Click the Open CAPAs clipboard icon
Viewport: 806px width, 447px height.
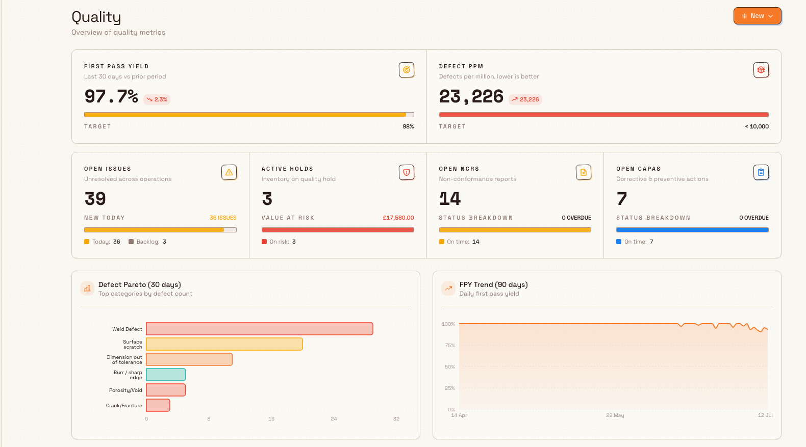pos(761,172)
